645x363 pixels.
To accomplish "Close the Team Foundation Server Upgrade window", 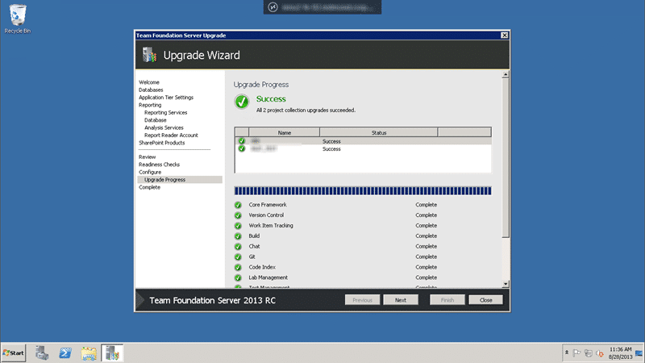I will pos(505,35).
